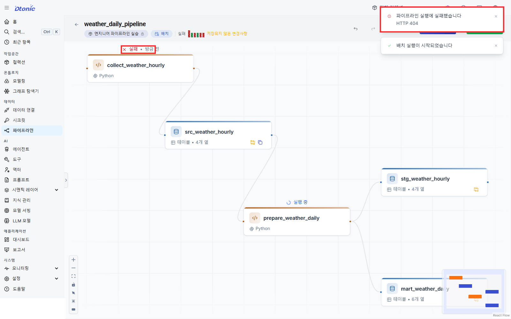Open the hamburger menu beside Dtonic logo
The image size is (511, 319).
(7, 8)
